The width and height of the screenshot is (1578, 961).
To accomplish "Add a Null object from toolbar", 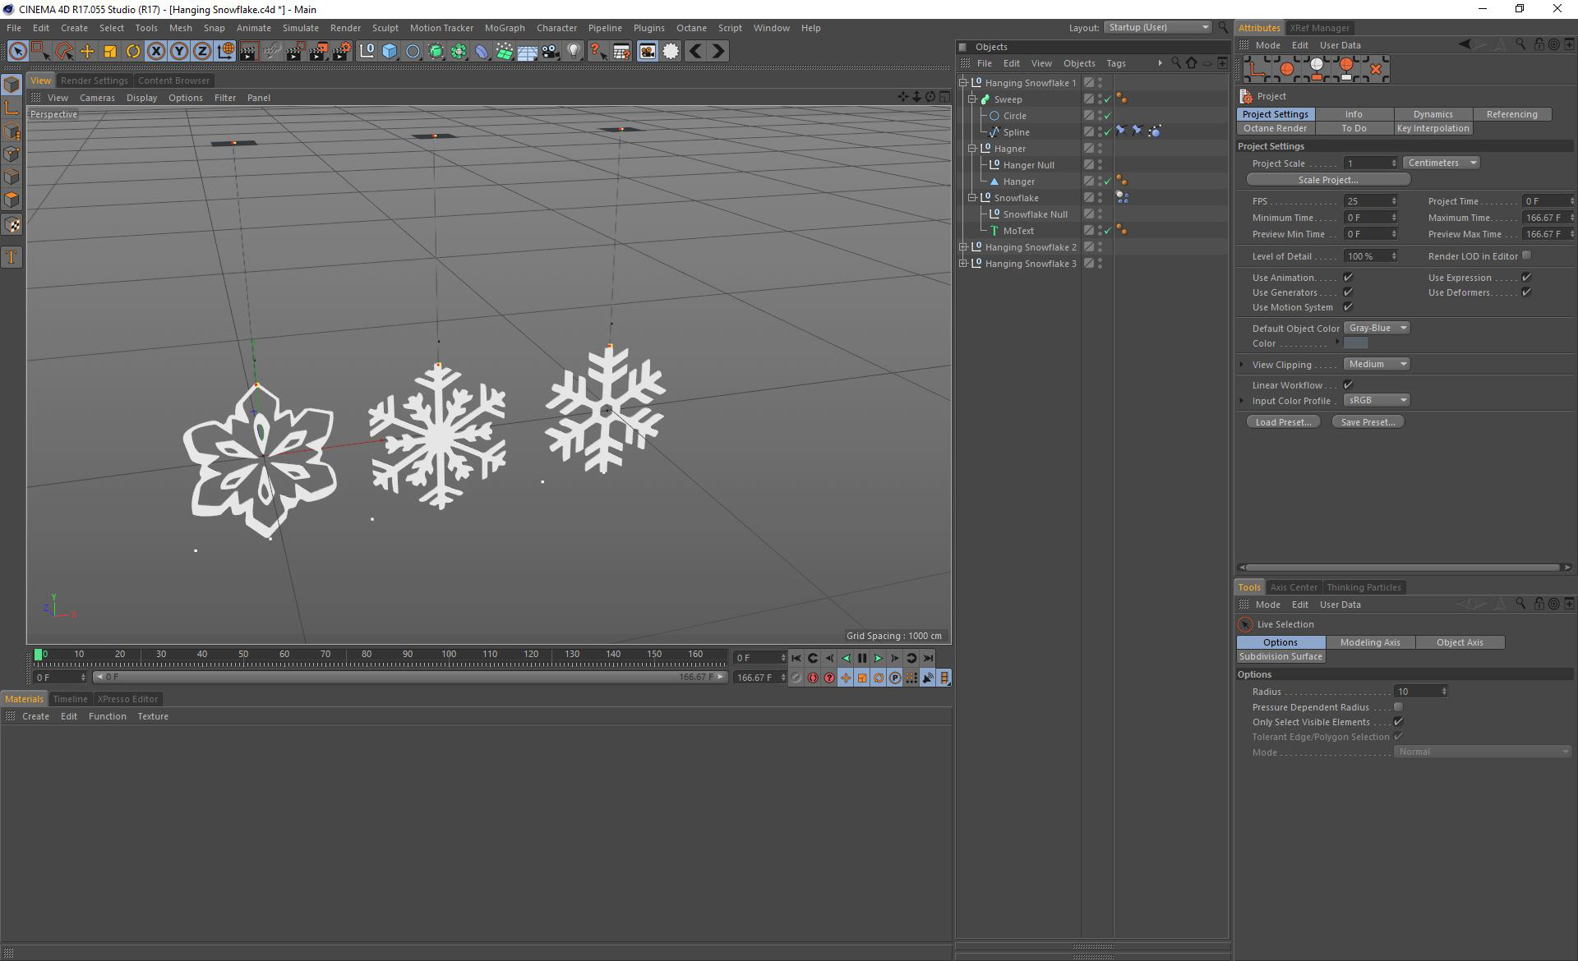I will (367, 51).
